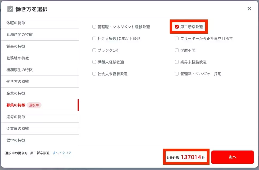The width and height of the screenshot is (259, 170).
Task: Open the 休暇の特徴 category
Action: click(x=40, y=23)
